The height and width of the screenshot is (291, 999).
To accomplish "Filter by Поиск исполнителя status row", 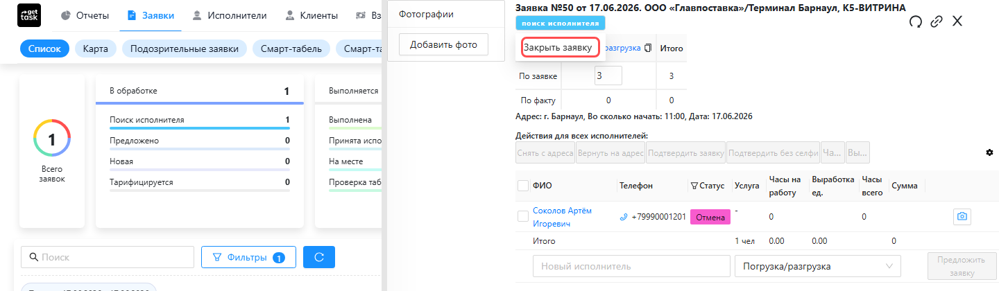I will 200,121.
